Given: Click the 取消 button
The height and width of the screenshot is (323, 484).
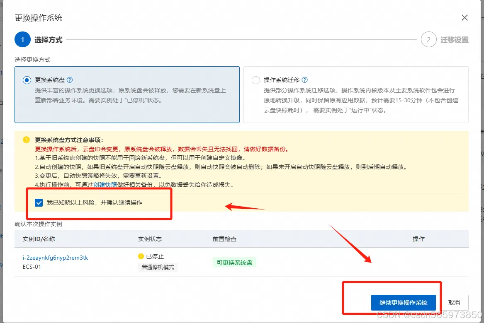Looking at the screenshot, I should pyautogui.click(x=454, y=303).
